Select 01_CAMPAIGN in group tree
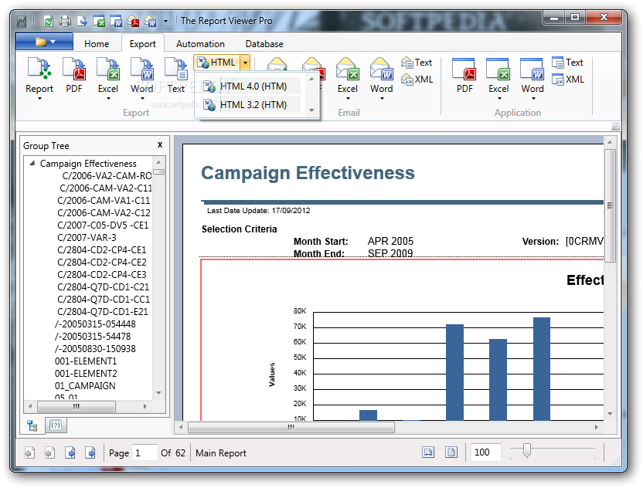 (85, 385)
